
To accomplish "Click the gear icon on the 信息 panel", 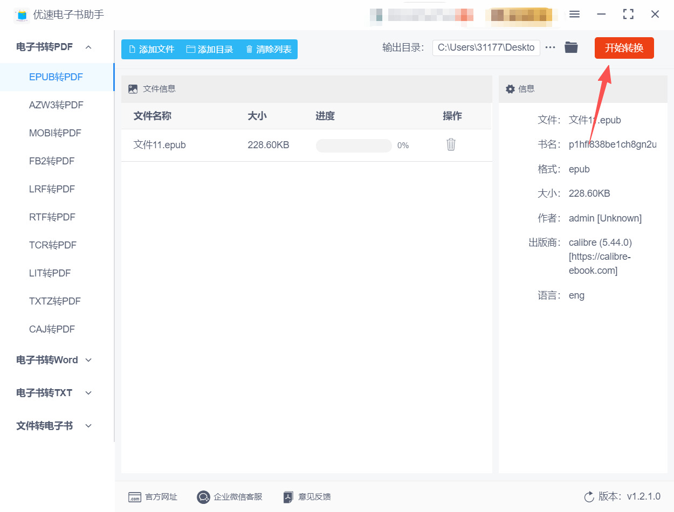I will 510,88.
